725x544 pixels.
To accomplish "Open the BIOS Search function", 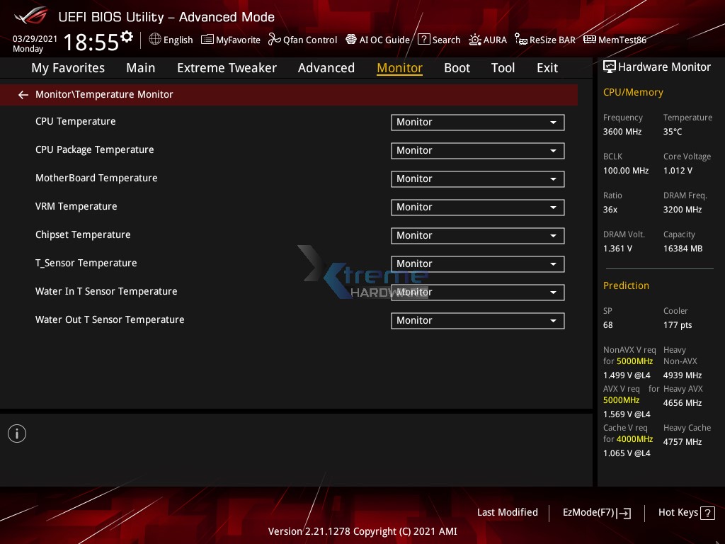I will 439,40.
